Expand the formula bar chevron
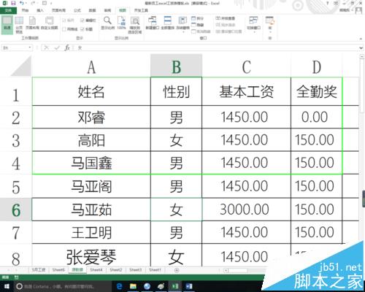Image resolution: width=365 pixels, height=292 pixels. pyautogui.click(x=361, y=48)
